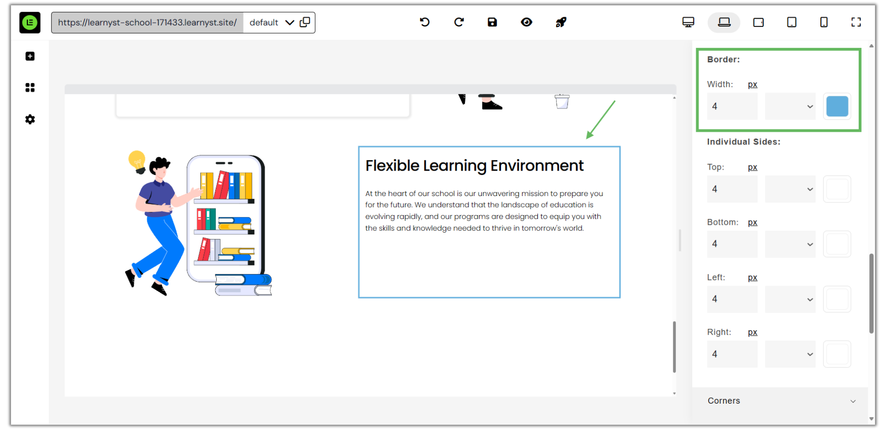Toggle preview with the eye icon
The image size is (886, 430).
pos(526,22)
